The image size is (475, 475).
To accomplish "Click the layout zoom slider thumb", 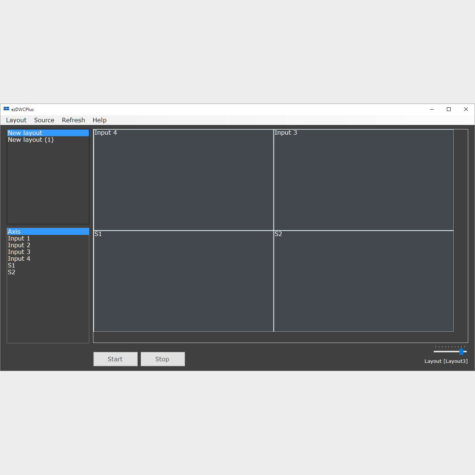I will click(461, 352).
